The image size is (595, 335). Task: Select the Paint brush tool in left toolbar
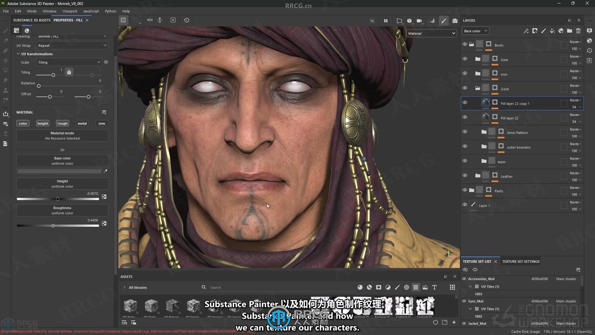(x=6, y=31)
